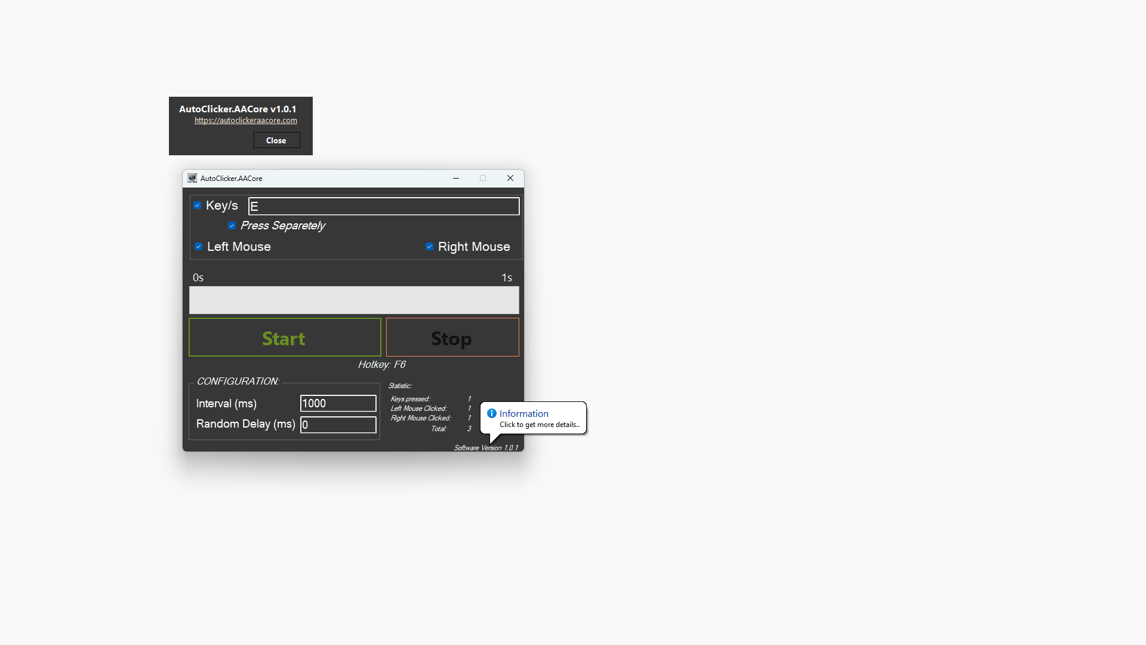Open the autoclickeraacore.com link
Viewport: 1146px width, 645px height.
point(245,121)
